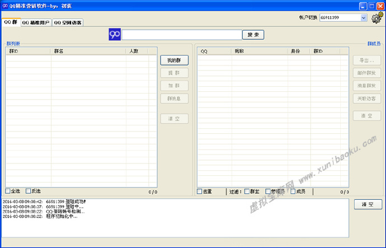
Task: Click in the group search input field
Action: [x=182, y=35]
